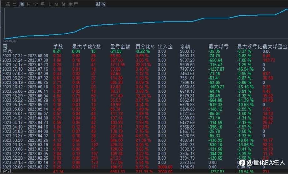The height and width of the screenshot is (174, 288).
Task: Sort by the 余额 column header
Action: tap(185, 46)
